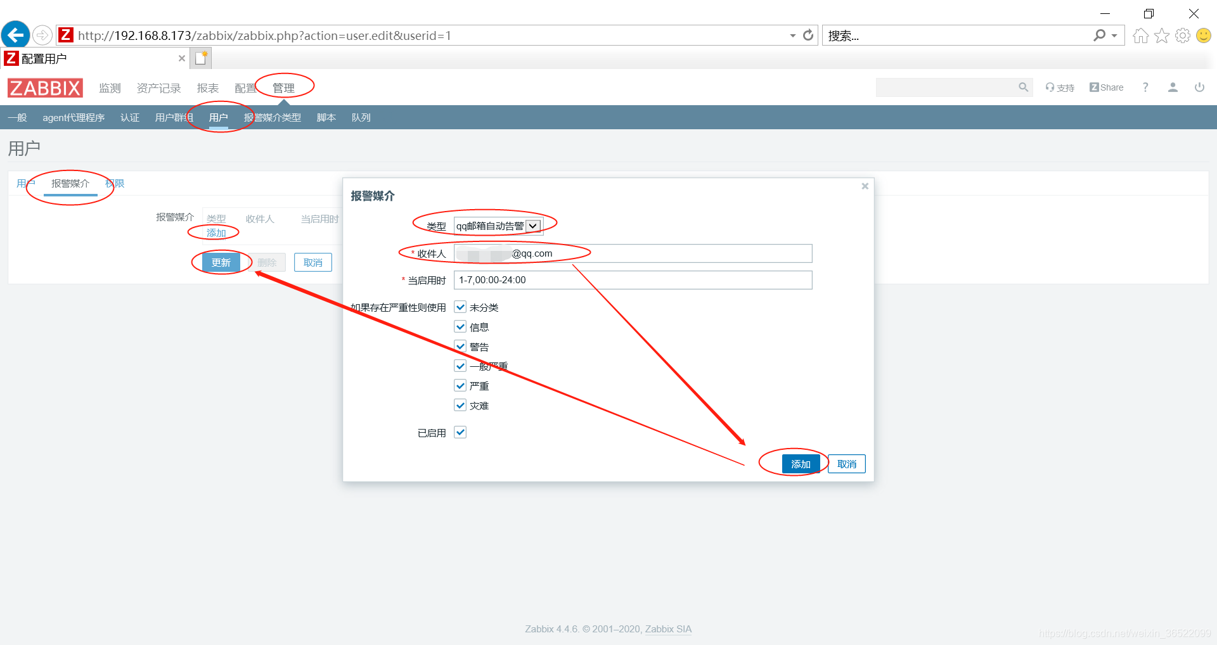
Task: Open the favorites star icon
Action: (x=1161, y=35)
